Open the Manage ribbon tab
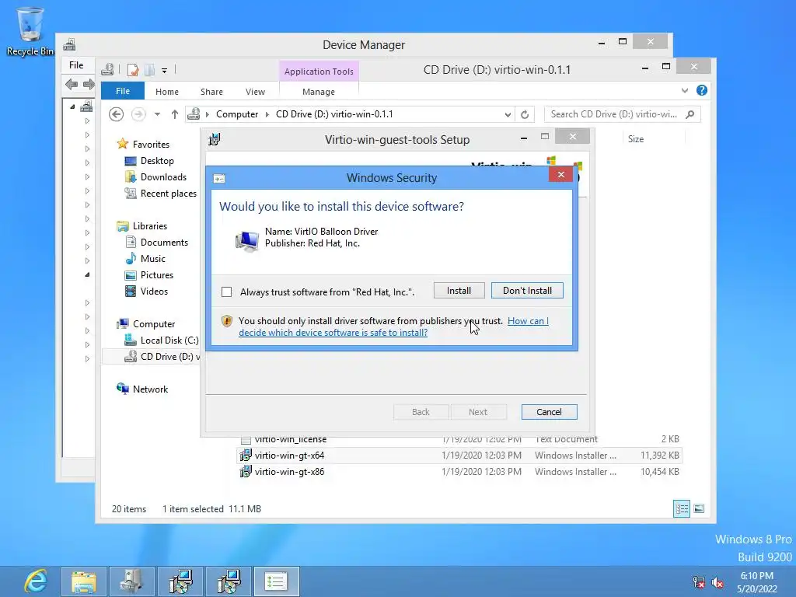 318,92
